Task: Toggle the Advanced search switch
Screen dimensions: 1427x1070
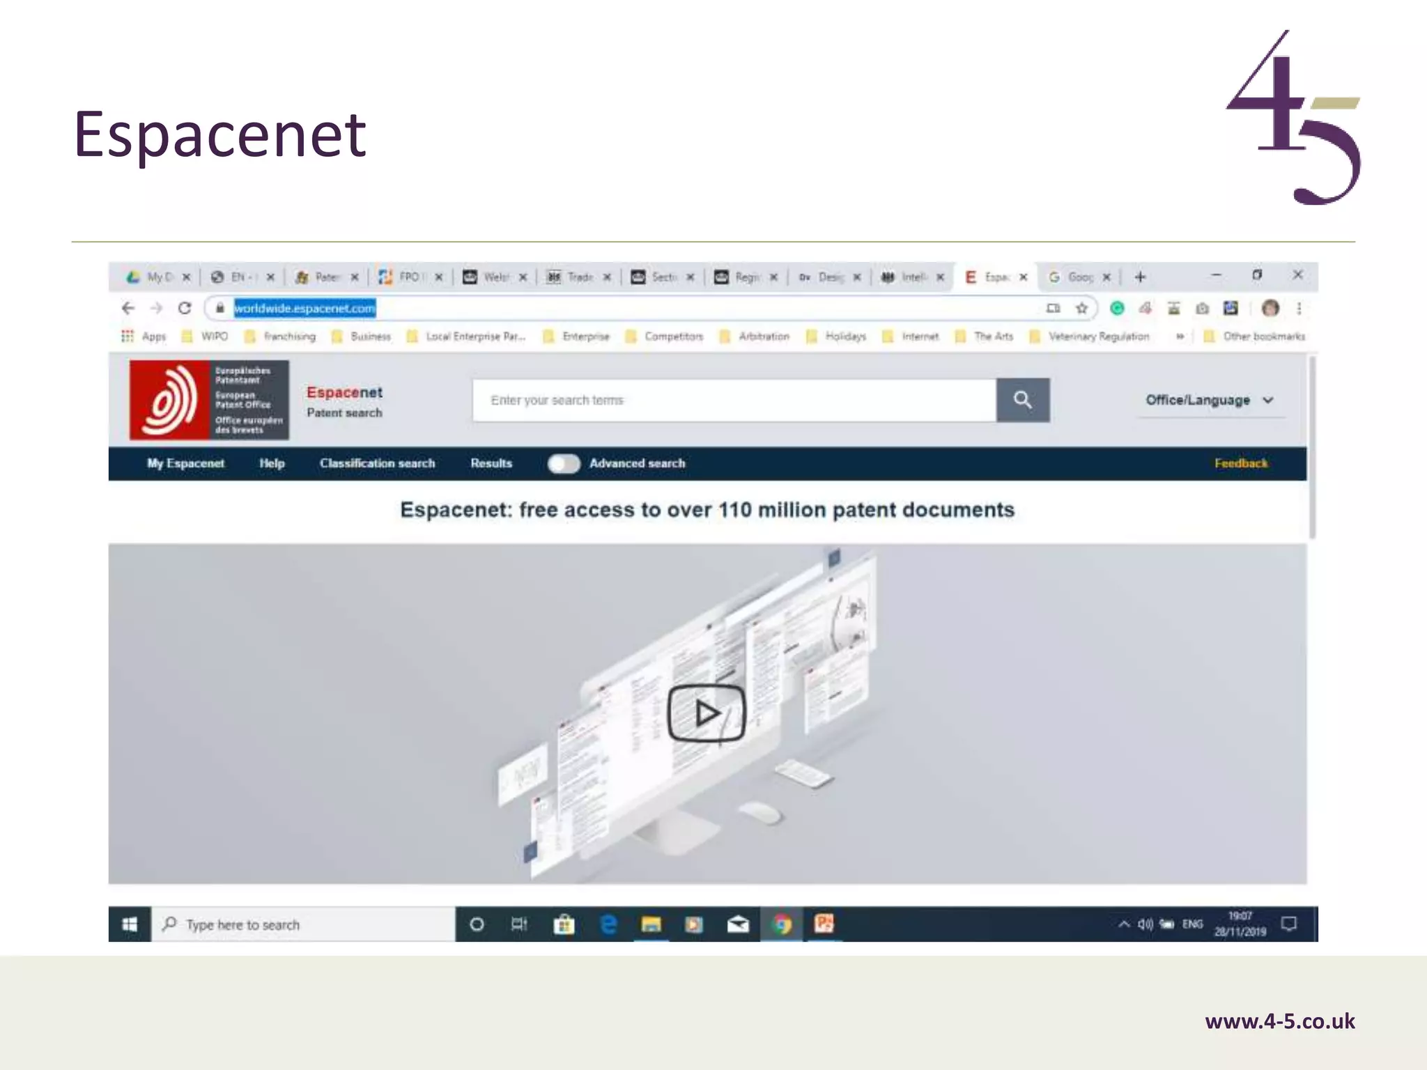Action: [x=564, y=463]
